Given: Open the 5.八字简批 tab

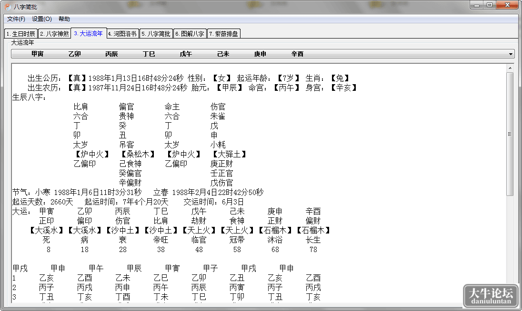Looking at the screenshot, I should 156,34.
